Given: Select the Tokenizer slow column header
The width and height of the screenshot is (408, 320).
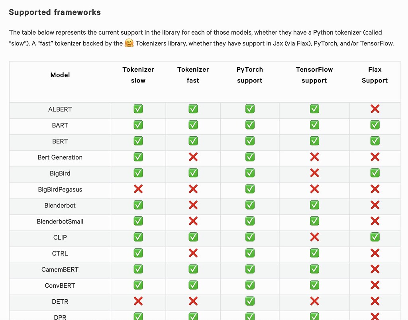Looking at the screenshot, I should coord(138,75).
